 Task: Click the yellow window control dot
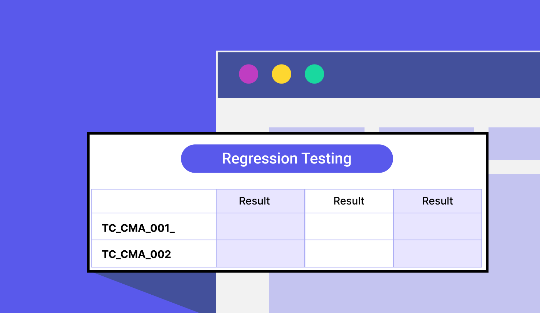pos(281,74)
